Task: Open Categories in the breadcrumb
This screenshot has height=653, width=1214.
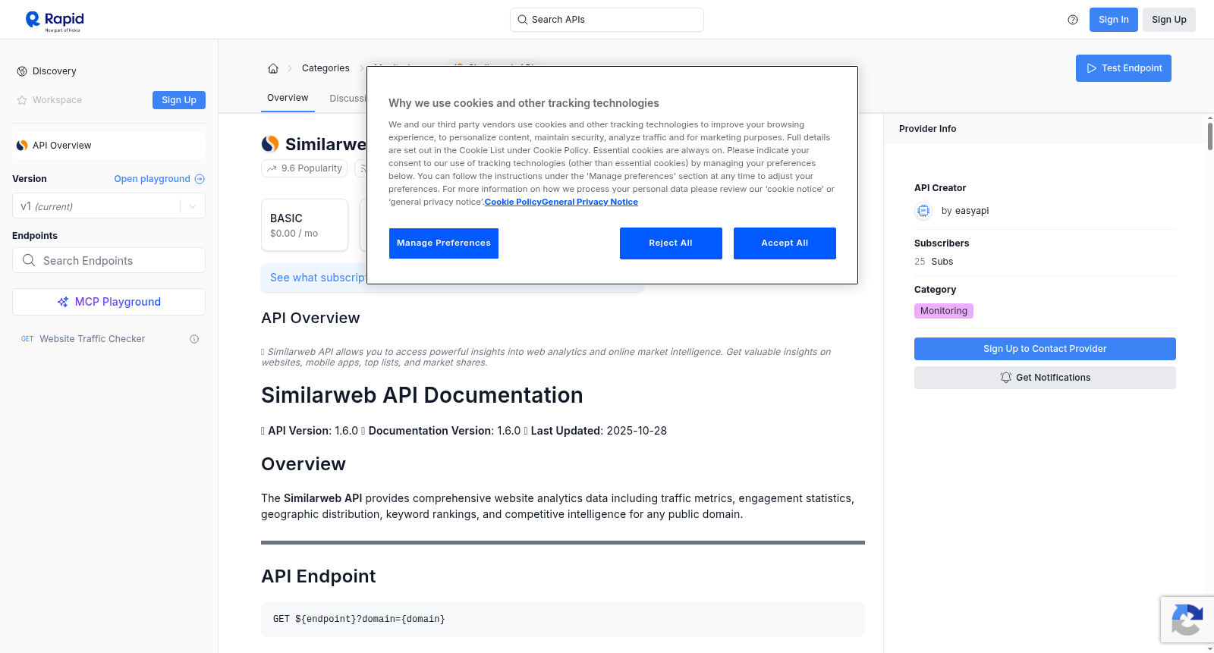Action: [x=326, y=68]
